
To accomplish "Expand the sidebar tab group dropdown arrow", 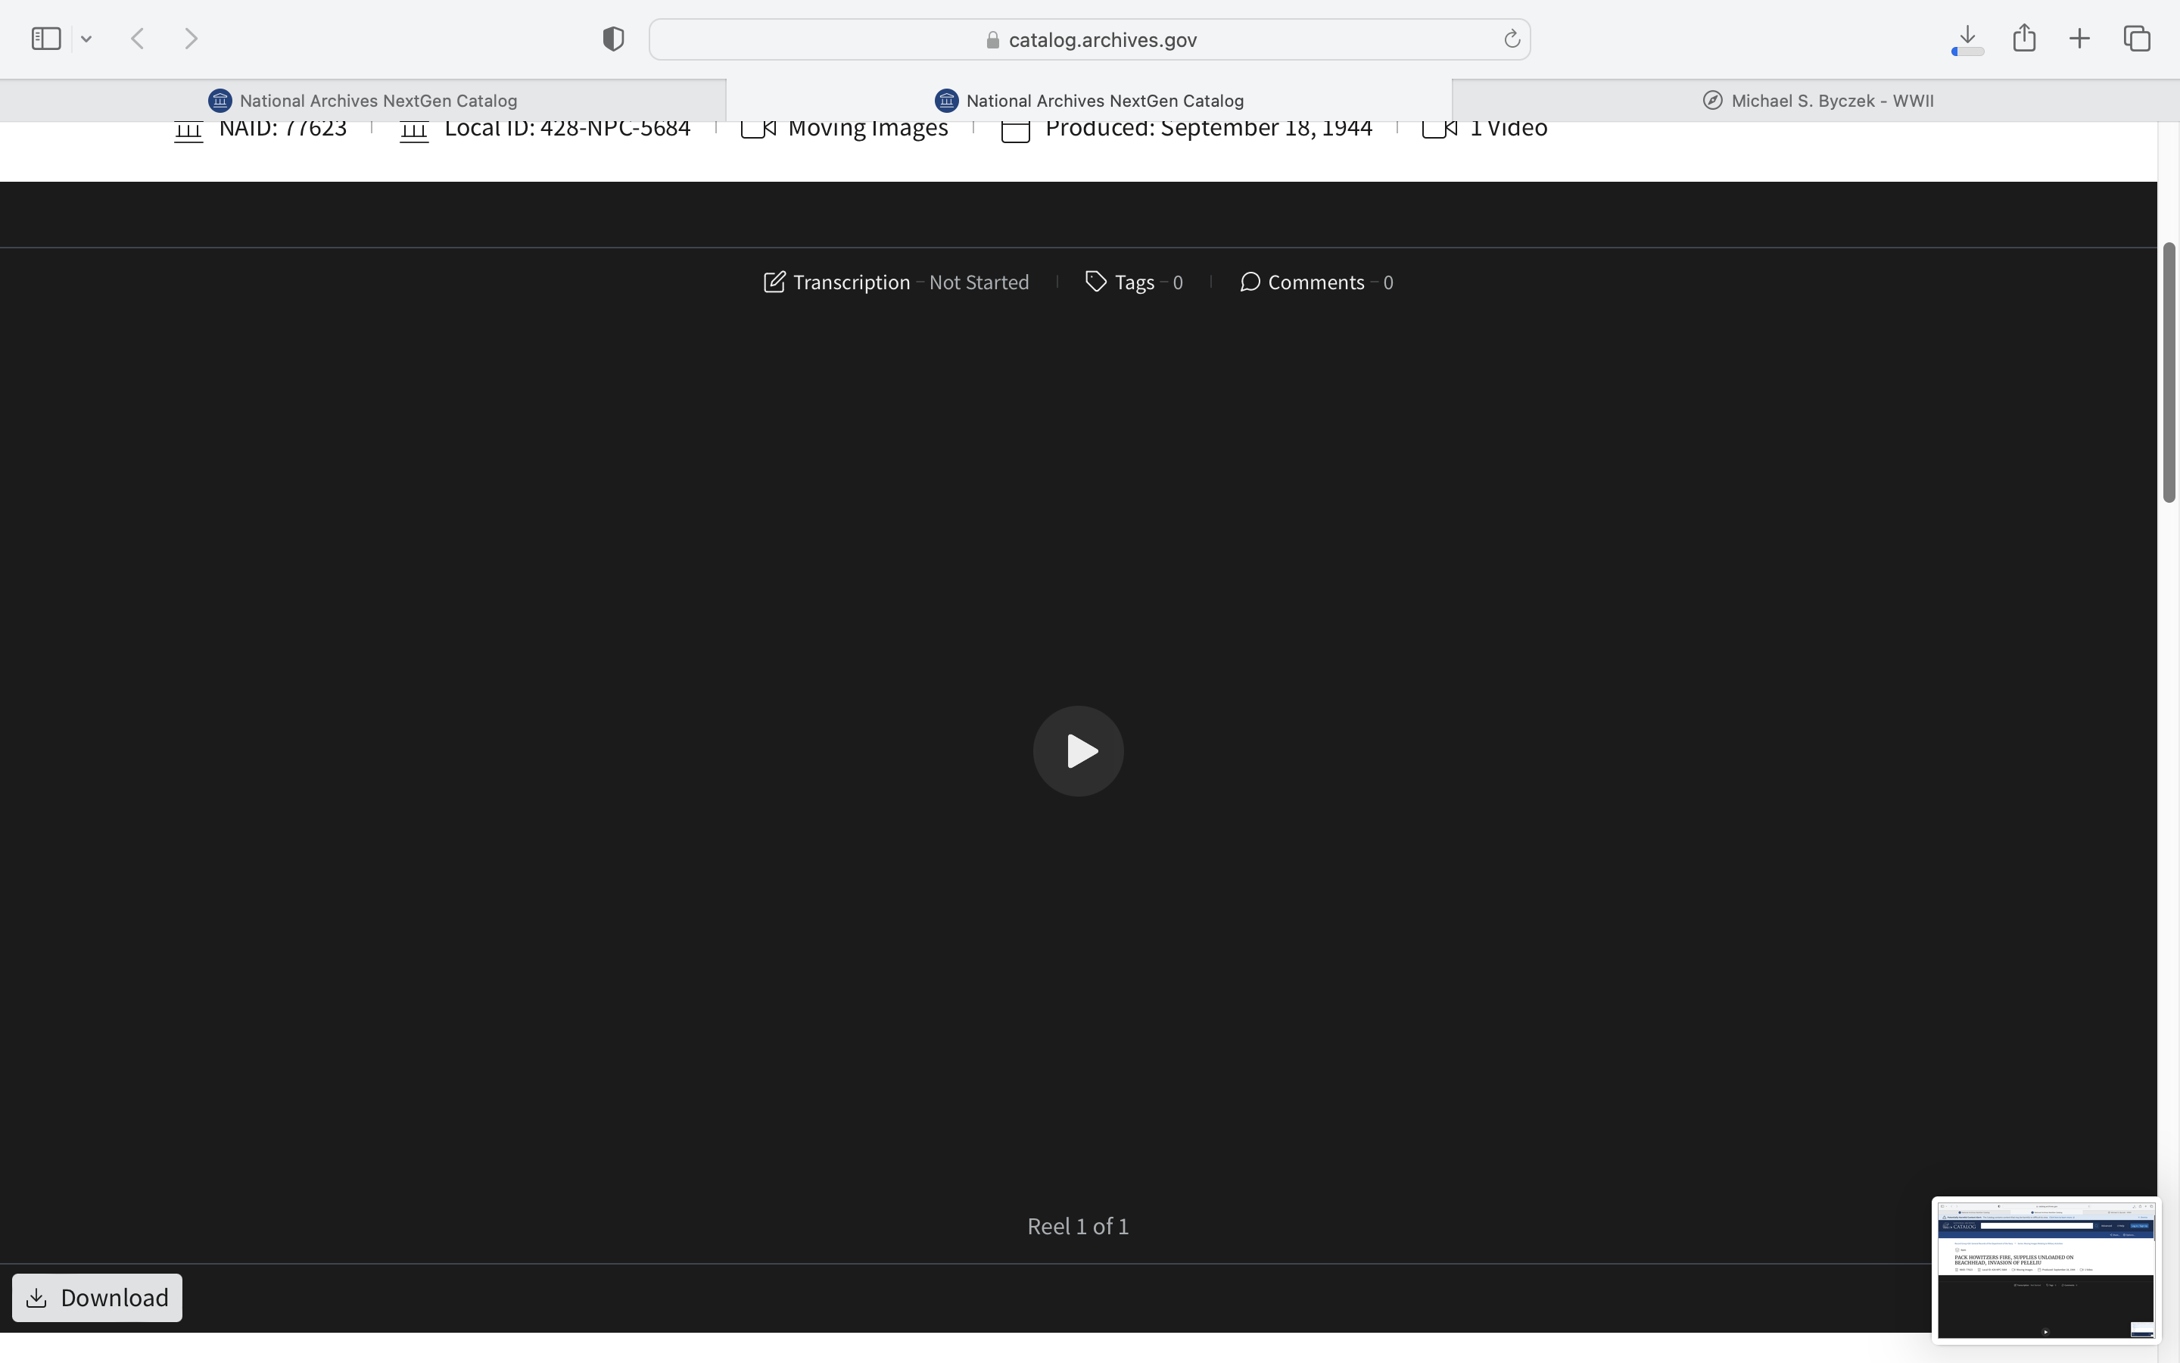I will tap(86, 39).
